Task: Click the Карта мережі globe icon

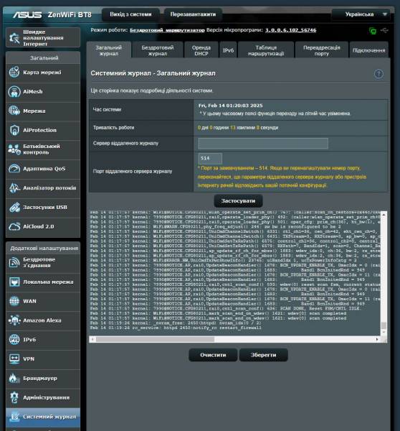Action: pos(14,73)
